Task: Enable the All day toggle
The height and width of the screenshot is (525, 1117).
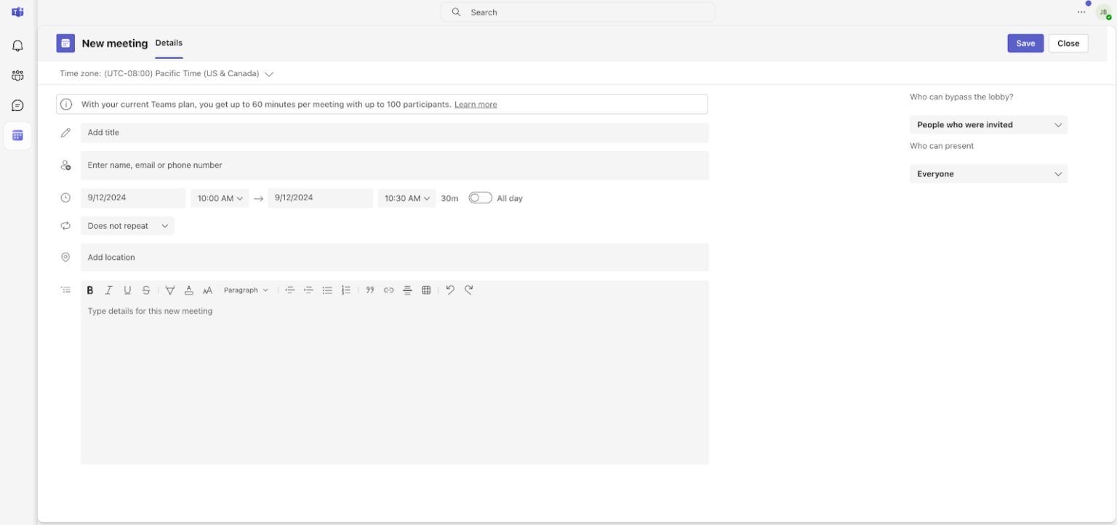Action: pyautogui.click(x=480, y=198)
